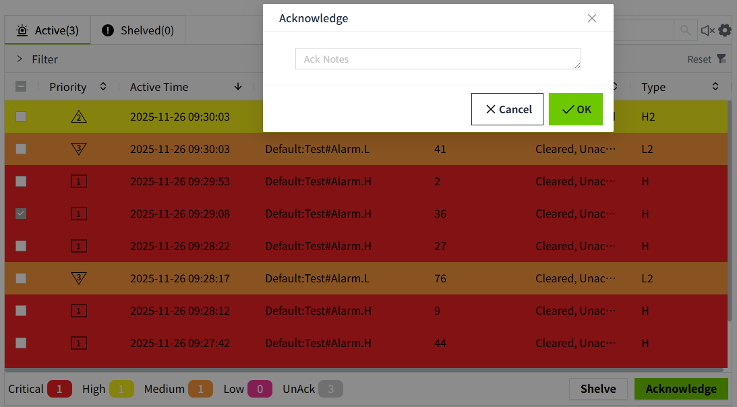Toggle the select-all header checkbox
The image size is (737, 407).
pos(21,86)
